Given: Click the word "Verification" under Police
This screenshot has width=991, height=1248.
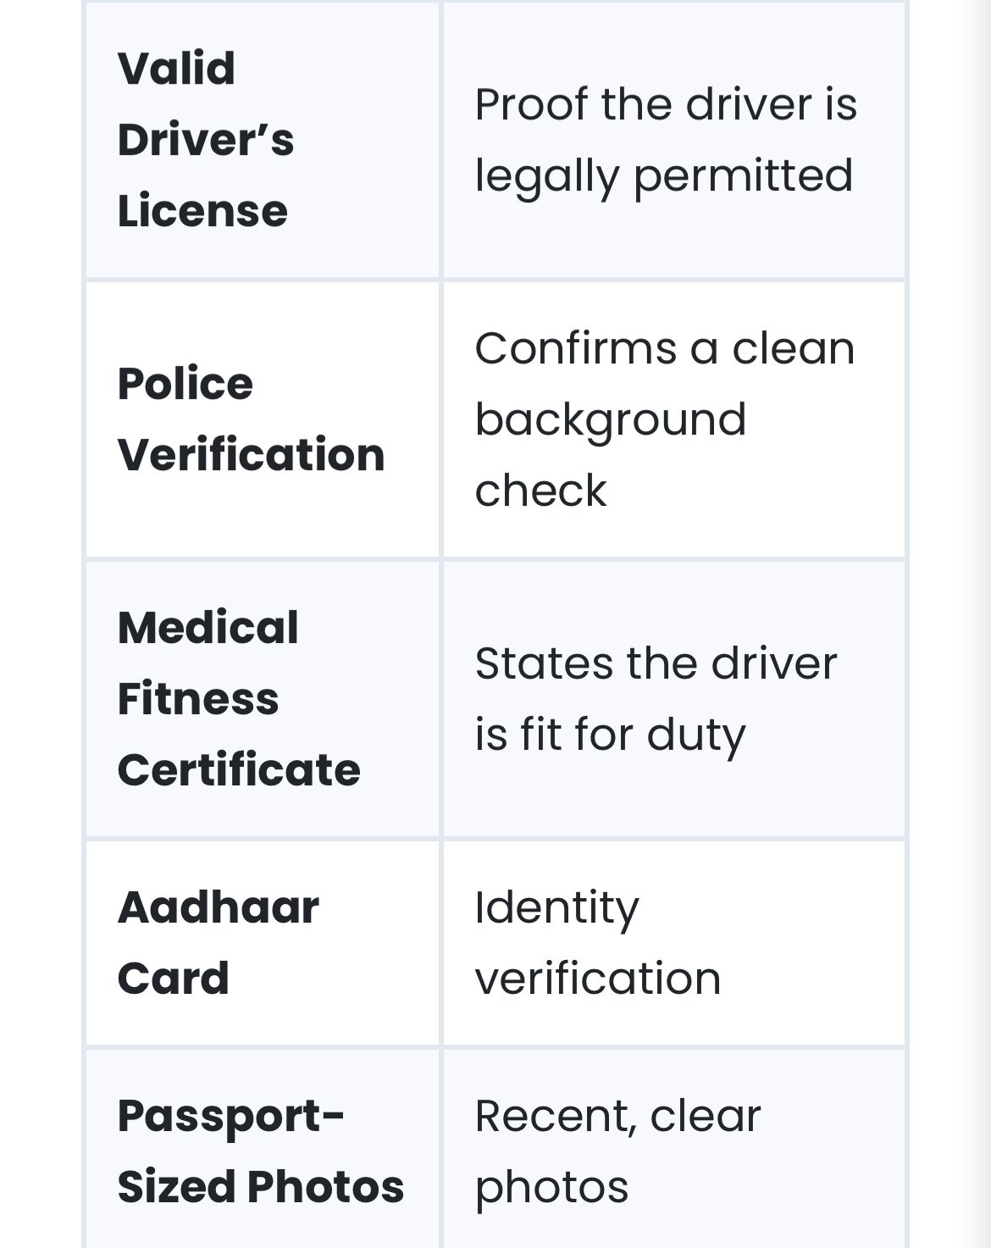Looking at the screenshot, I should click(252, 455).
